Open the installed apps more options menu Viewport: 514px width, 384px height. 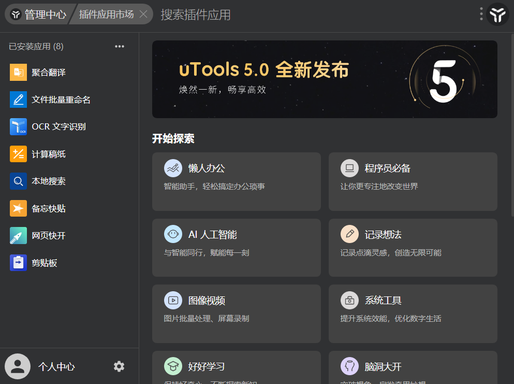120,46
